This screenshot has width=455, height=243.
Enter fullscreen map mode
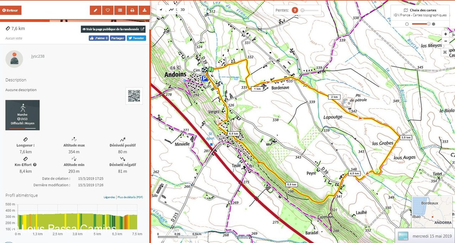445,52
